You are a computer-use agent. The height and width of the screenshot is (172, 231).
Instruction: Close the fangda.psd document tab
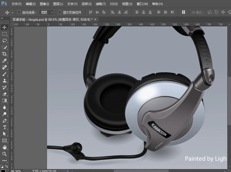95,19
